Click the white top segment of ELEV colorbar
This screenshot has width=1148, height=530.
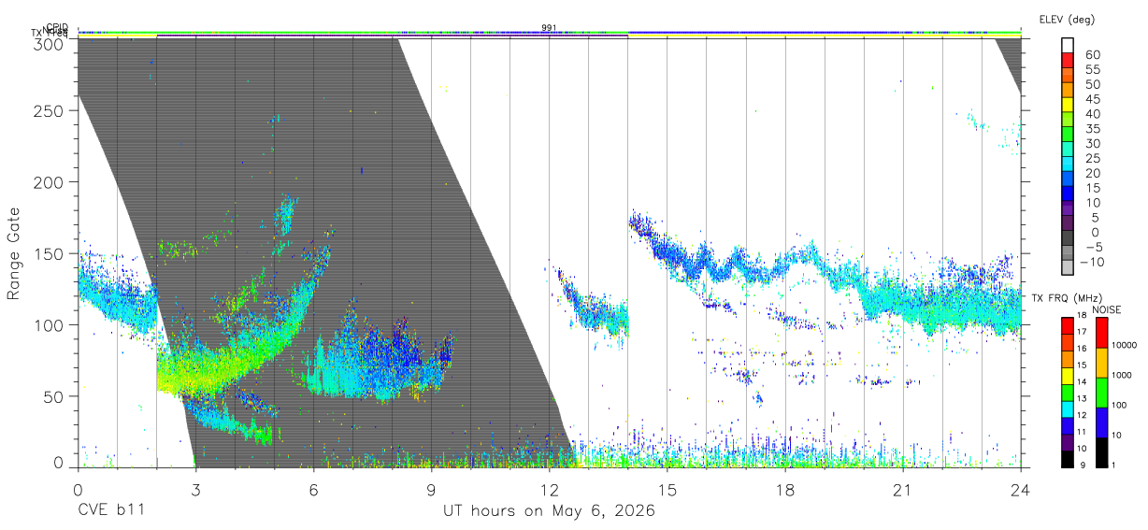[1069, 46]
